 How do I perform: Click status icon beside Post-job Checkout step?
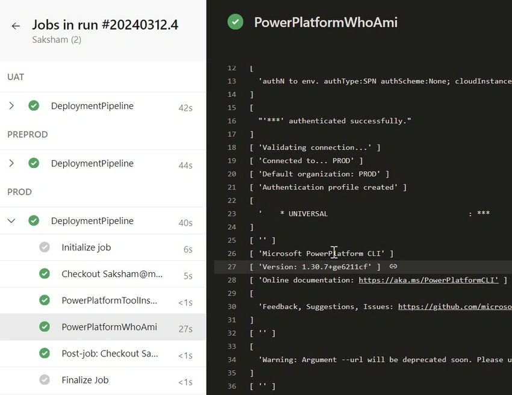pos(45,353)
